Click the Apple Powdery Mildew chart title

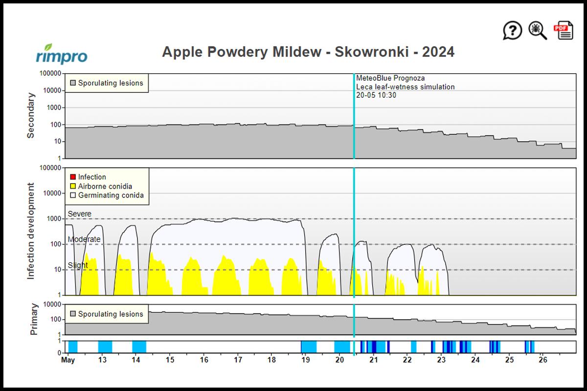[x=308, y=52]
